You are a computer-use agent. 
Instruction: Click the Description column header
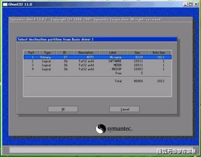tap(86, 53)
